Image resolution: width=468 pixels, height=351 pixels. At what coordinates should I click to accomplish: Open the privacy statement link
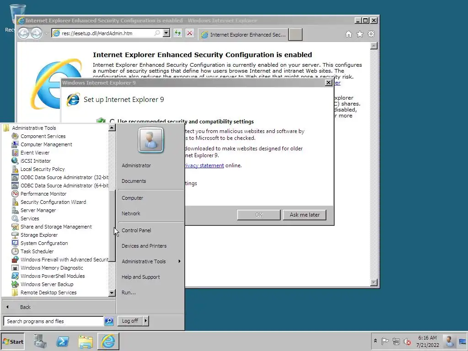tap(204, 165)
